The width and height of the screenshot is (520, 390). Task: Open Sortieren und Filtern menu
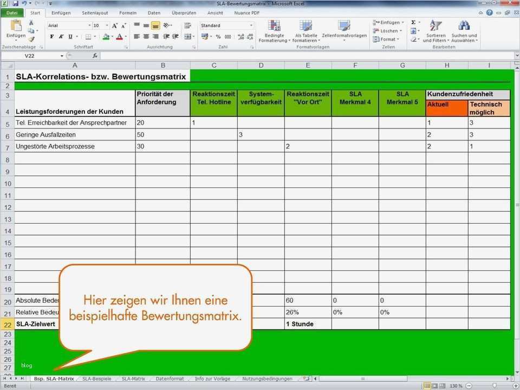(x=435, y=31)
